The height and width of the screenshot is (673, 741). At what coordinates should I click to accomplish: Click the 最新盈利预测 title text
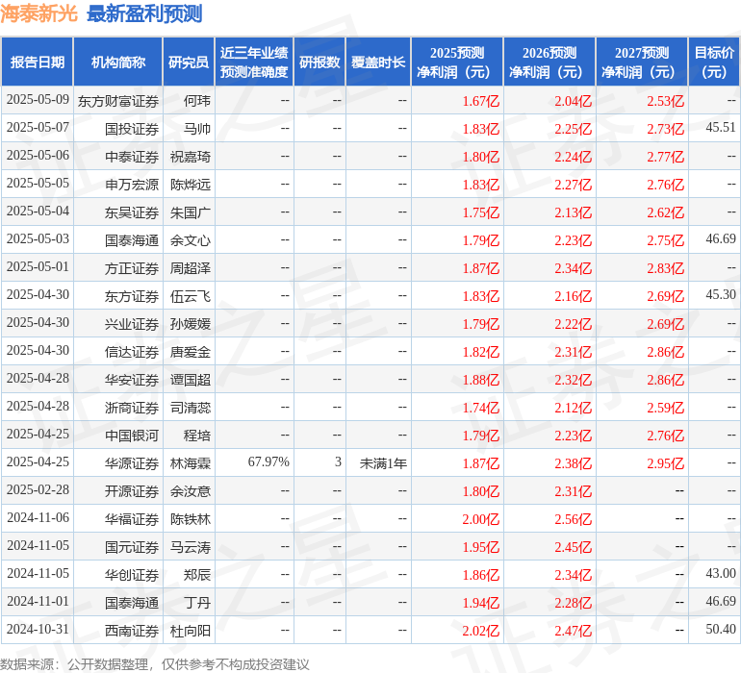pos(144,13)
